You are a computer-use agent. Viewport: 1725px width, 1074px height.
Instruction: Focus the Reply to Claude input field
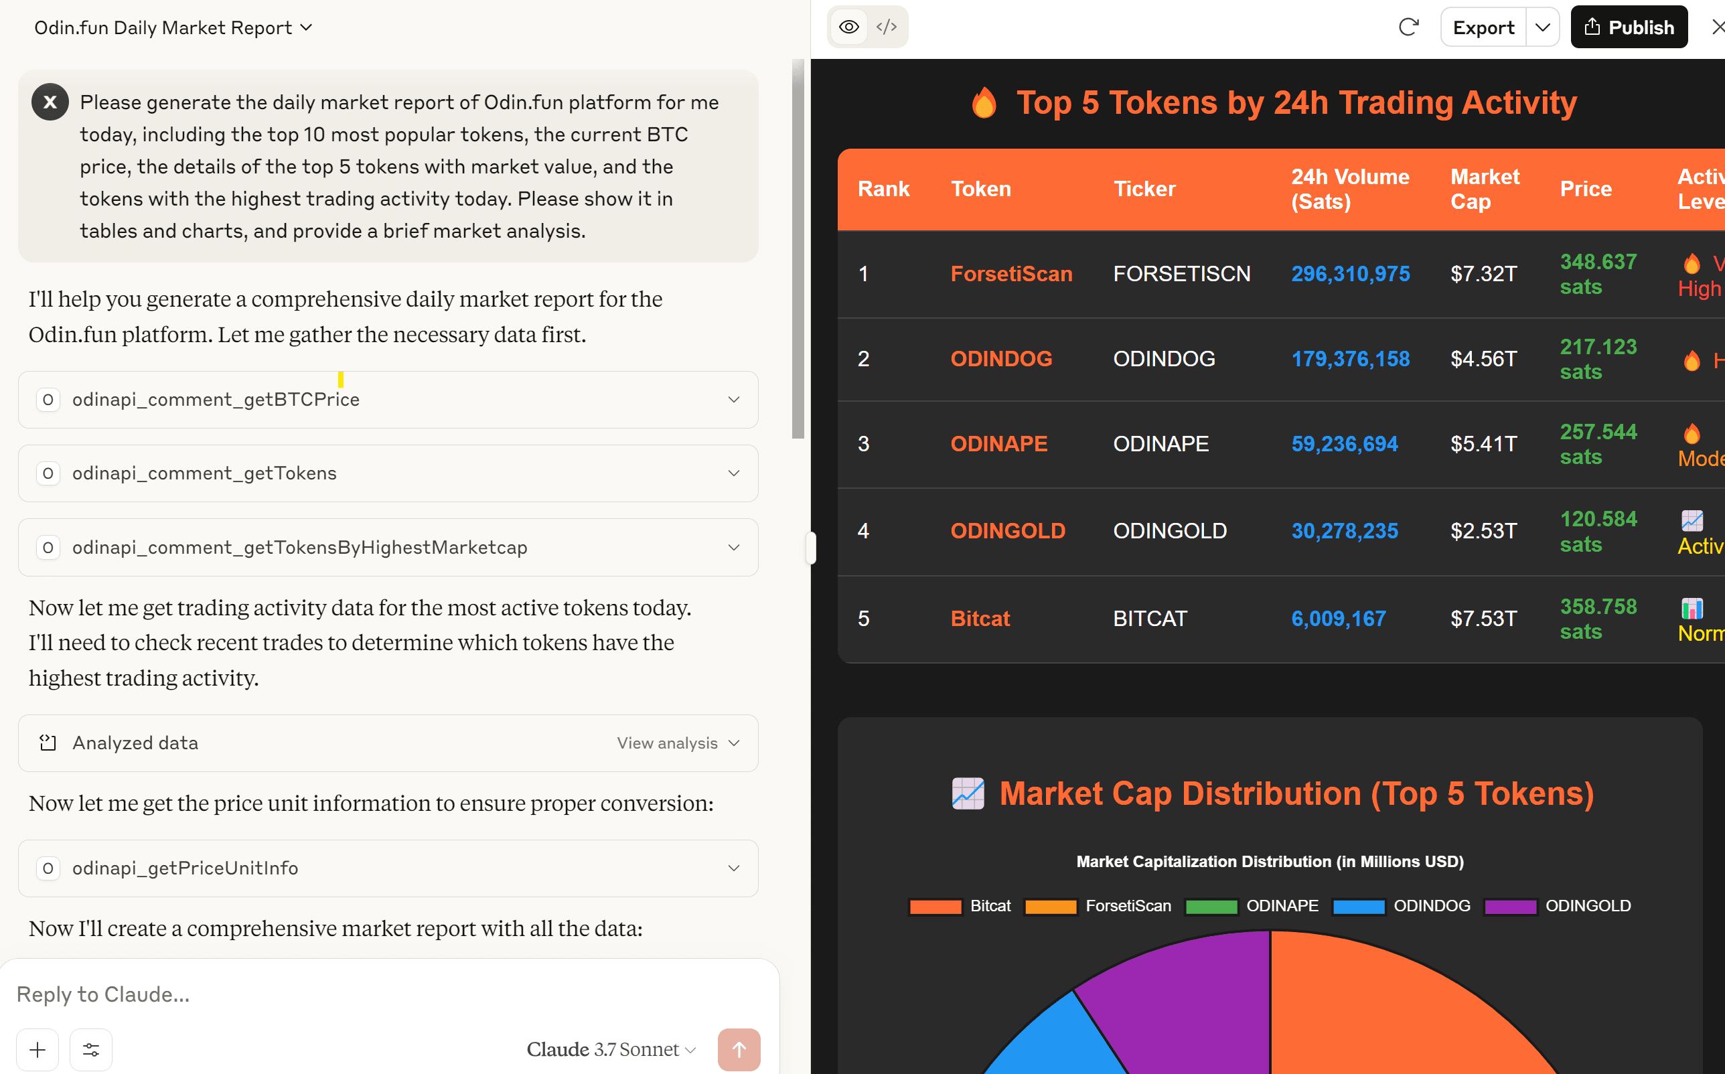388,994
